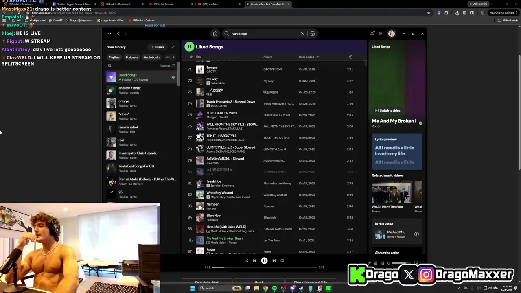521x293 pixels.
Task: Open the Recents sort dropdown
Action: tap(167, 66)
